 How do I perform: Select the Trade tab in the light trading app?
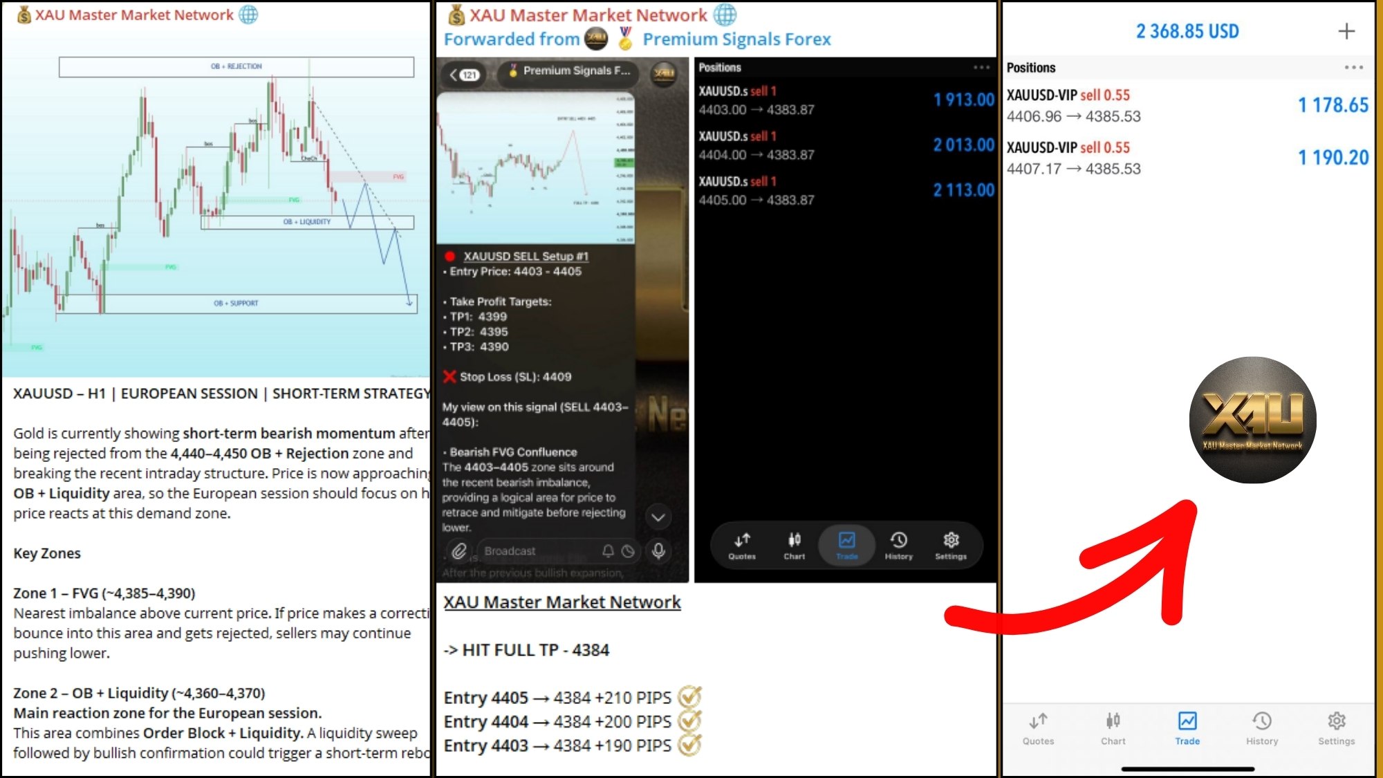click(x=1187, y=728)
